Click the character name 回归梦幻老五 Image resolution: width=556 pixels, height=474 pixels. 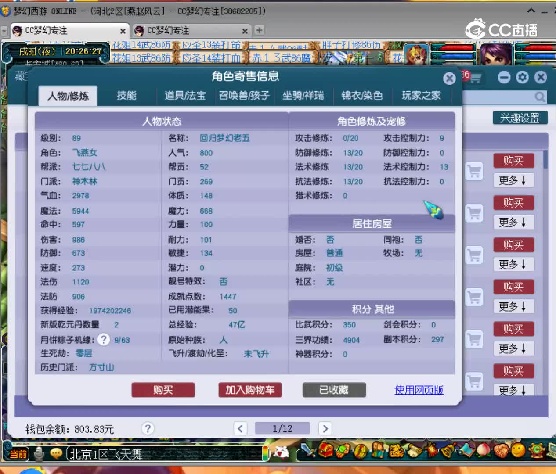pos(225,138)
